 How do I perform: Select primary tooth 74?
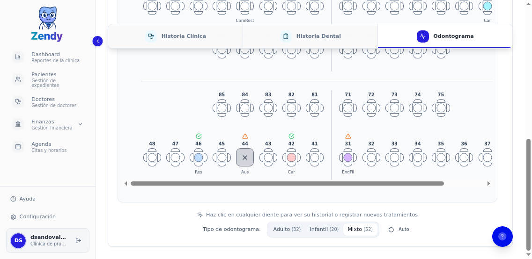418,108
